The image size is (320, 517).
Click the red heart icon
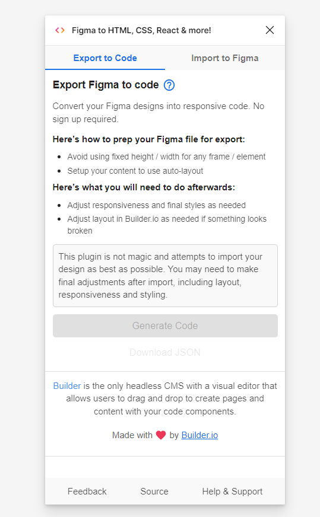(161, 435)
